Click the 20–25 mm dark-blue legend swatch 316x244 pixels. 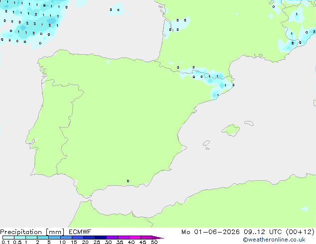tap(89, 238)
